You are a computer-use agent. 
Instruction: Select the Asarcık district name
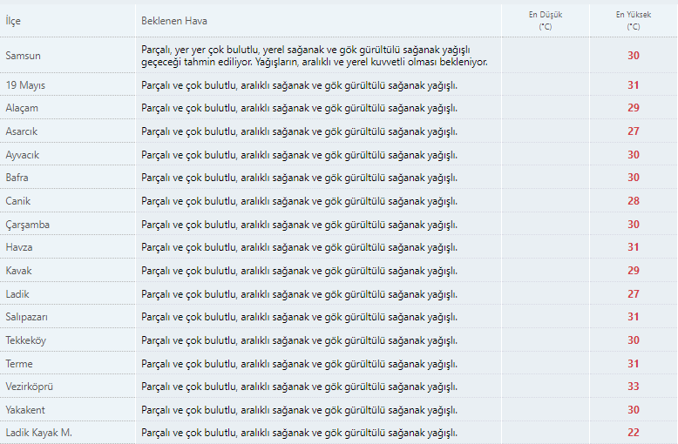click(x=22, y=131)
